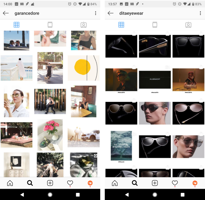205x200 pixels.
Task: Go back from ditaeyewear profile
Action: pyautogui.click(x=110, y=13)
